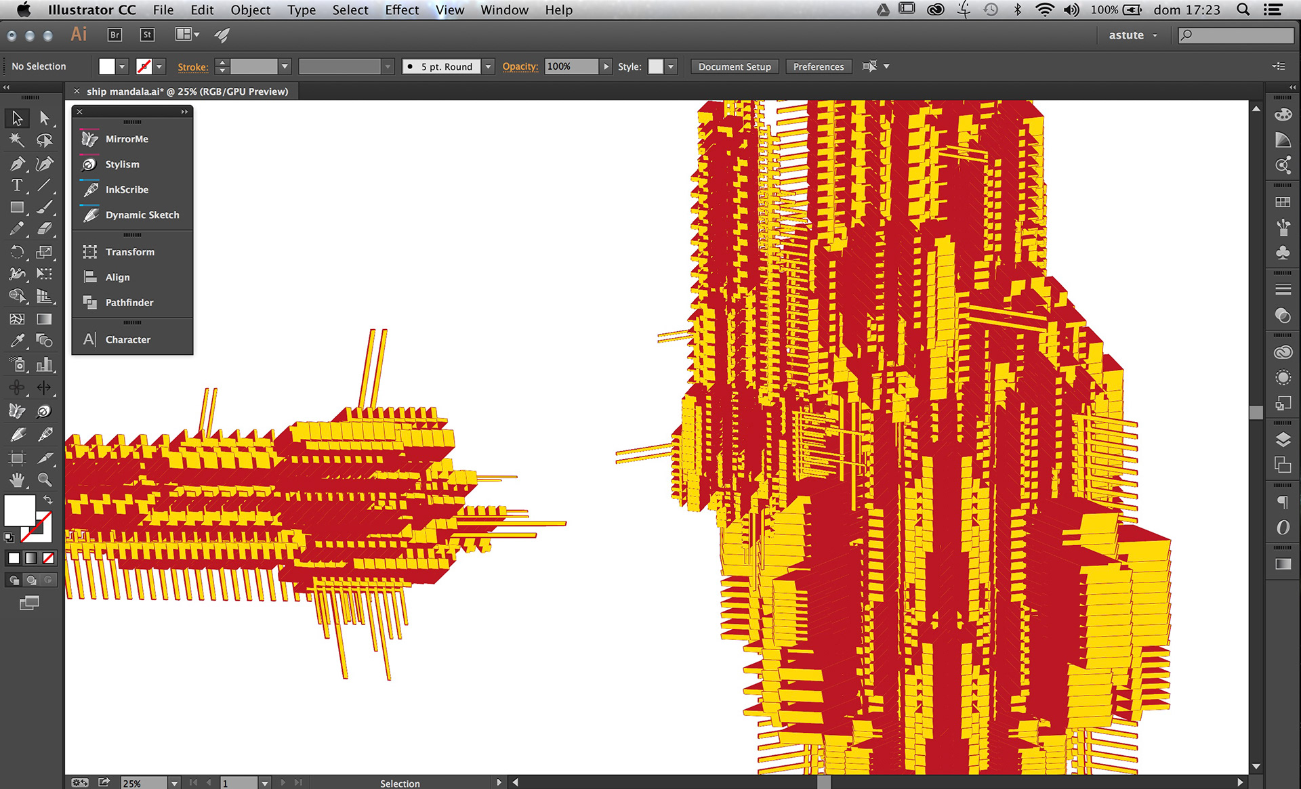Click the white Fill color box

(19, 510)
